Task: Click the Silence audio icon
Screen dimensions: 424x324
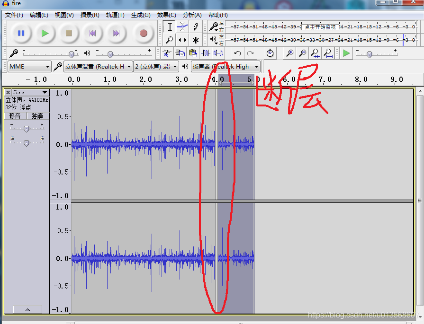Action: tap(218, 53)
